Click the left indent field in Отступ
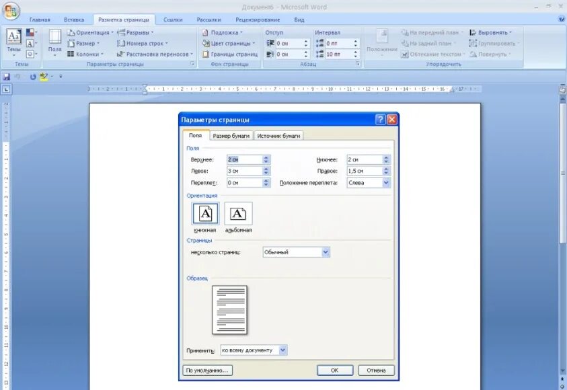Viewport: 567px width, 390px height. 289,44
